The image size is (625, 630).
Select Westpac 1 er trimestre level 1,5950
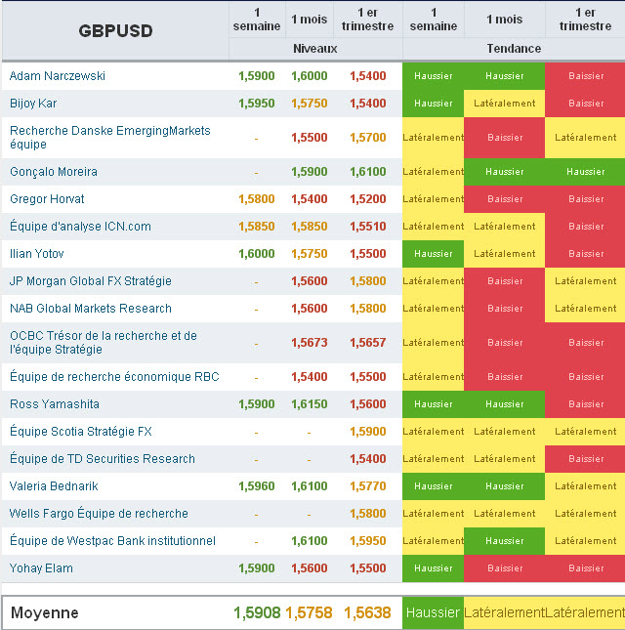(368, 541)
